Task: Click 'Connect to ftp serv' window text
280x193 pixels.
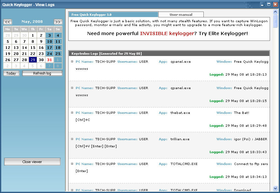Action: point(251,164)
